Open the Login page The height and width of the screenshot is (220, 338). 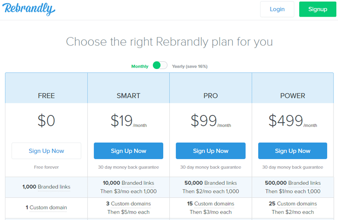[277, 9]
